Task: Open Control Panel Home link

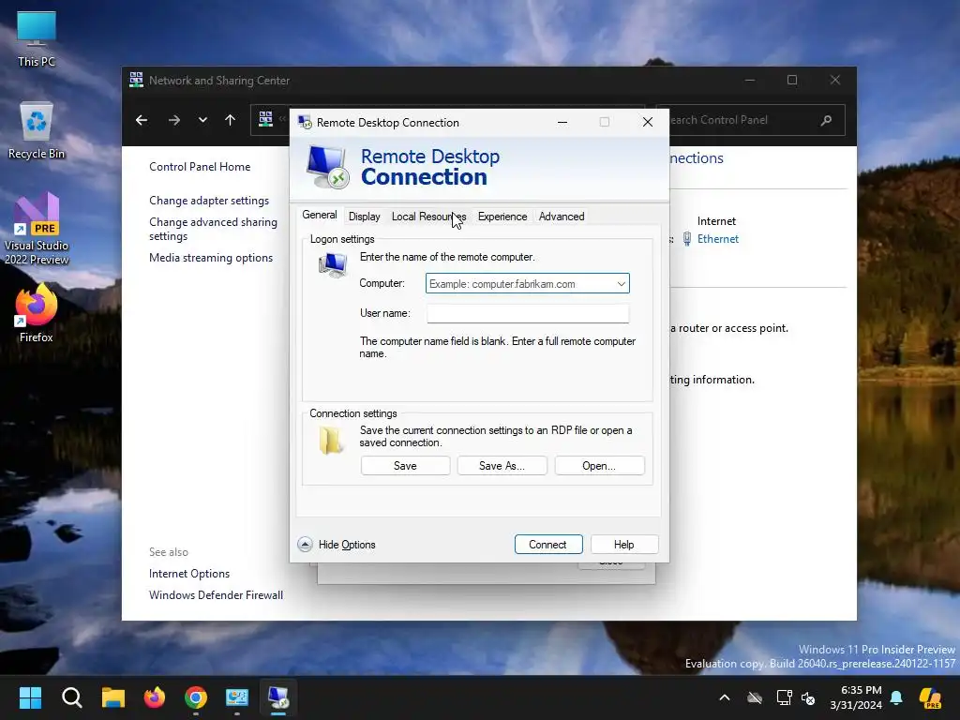Action: [x=200, y=167]
